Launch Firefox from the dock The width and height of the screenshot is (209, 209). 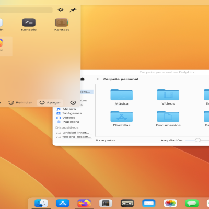coord(84,203)
